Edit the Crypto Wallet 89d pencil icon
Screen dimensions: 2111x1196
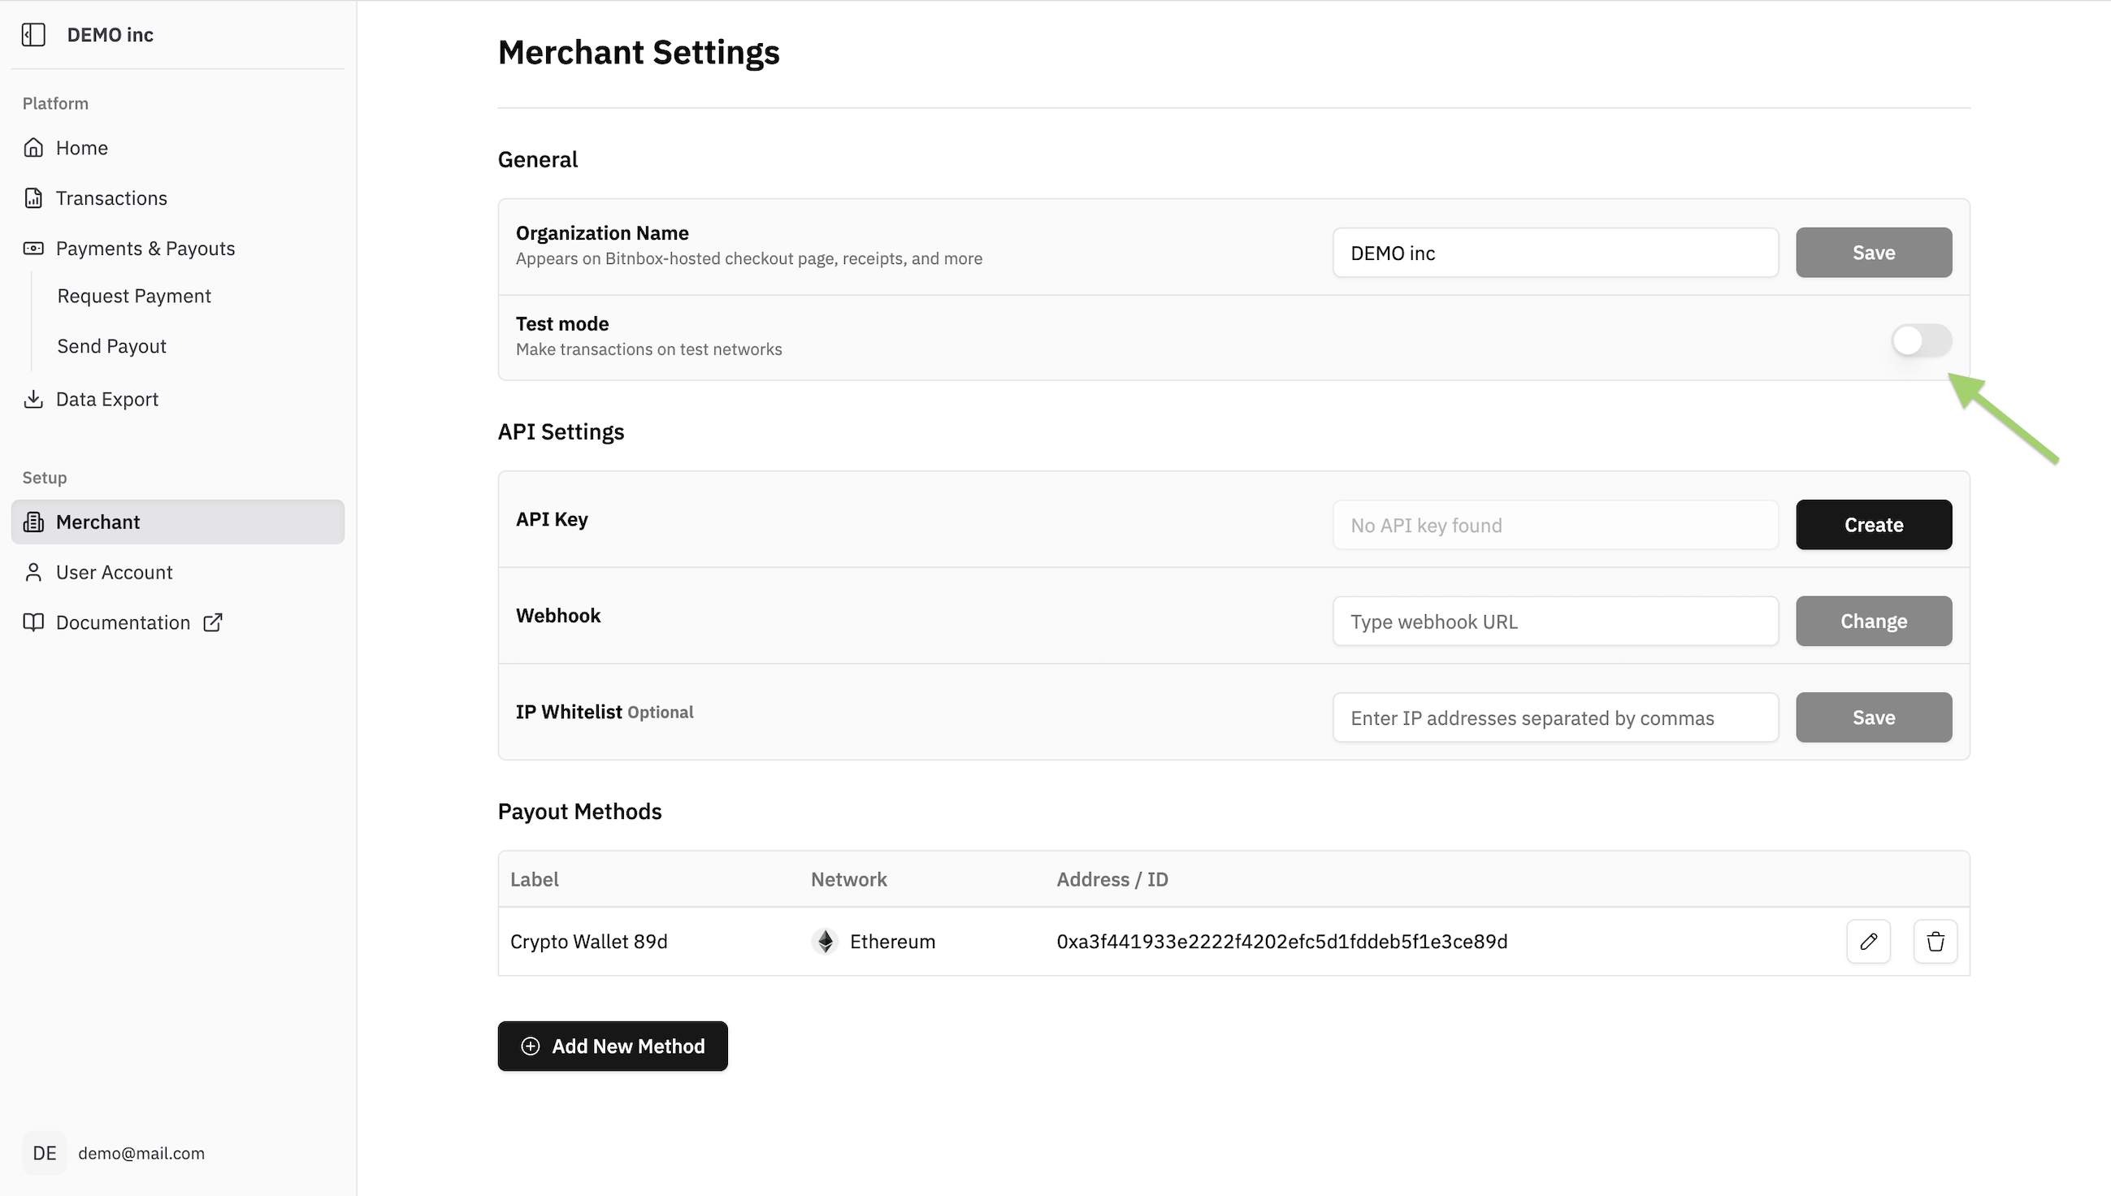coord(1868,942)
